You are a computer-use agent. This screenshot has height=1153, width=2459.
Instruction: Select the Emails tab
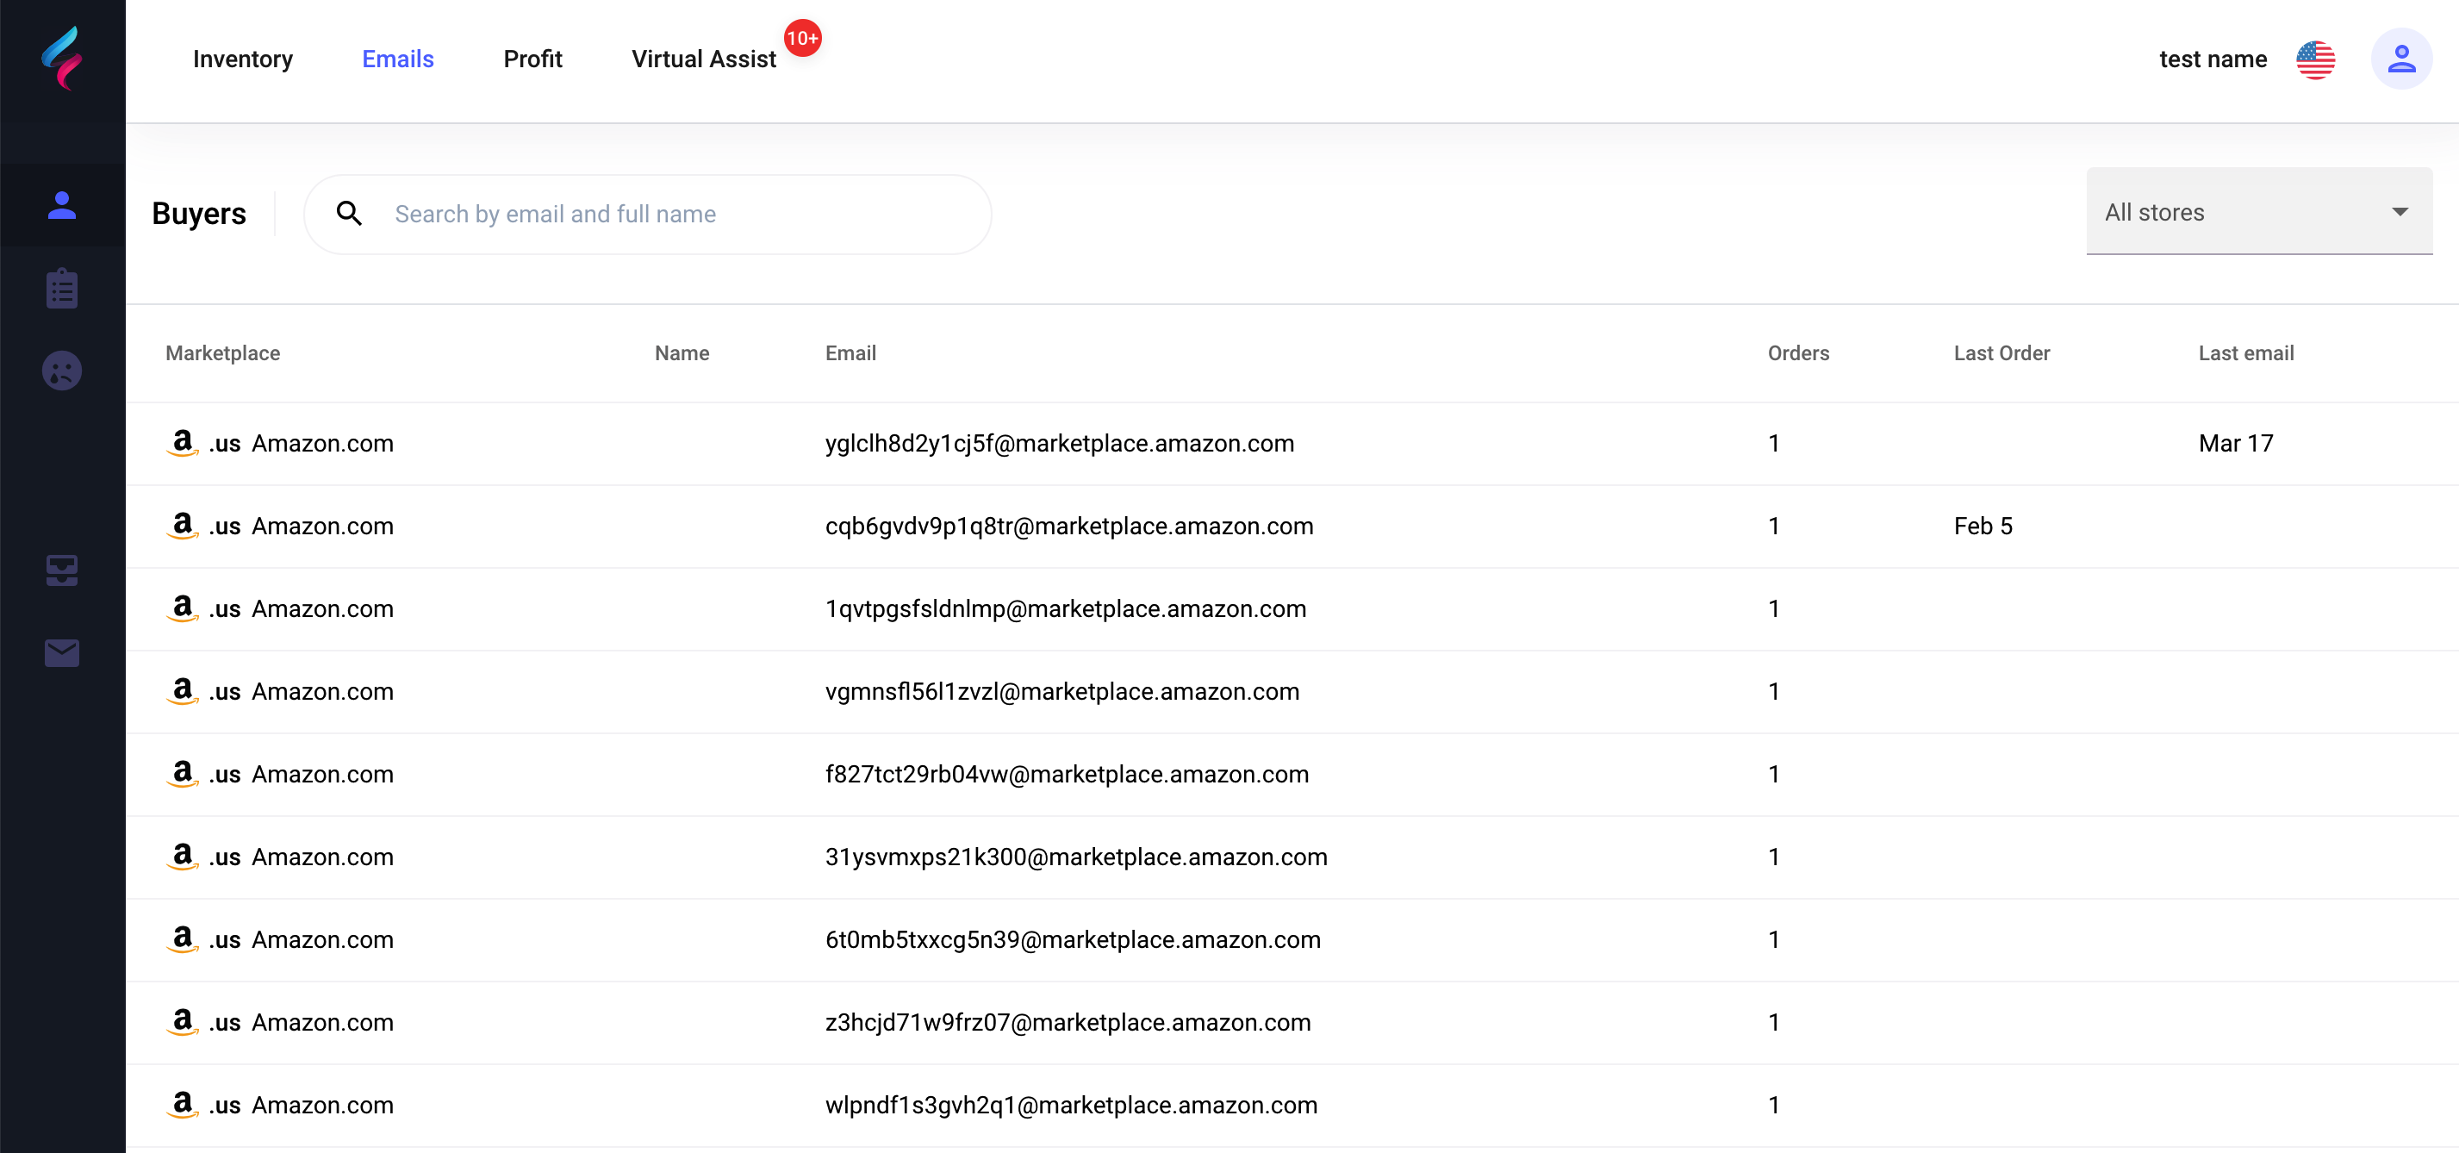coord(398,59)
